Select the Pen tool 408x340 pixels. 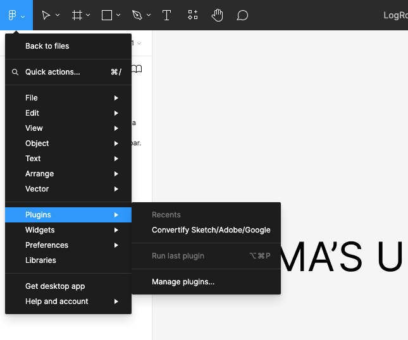[x=137, y=15]
